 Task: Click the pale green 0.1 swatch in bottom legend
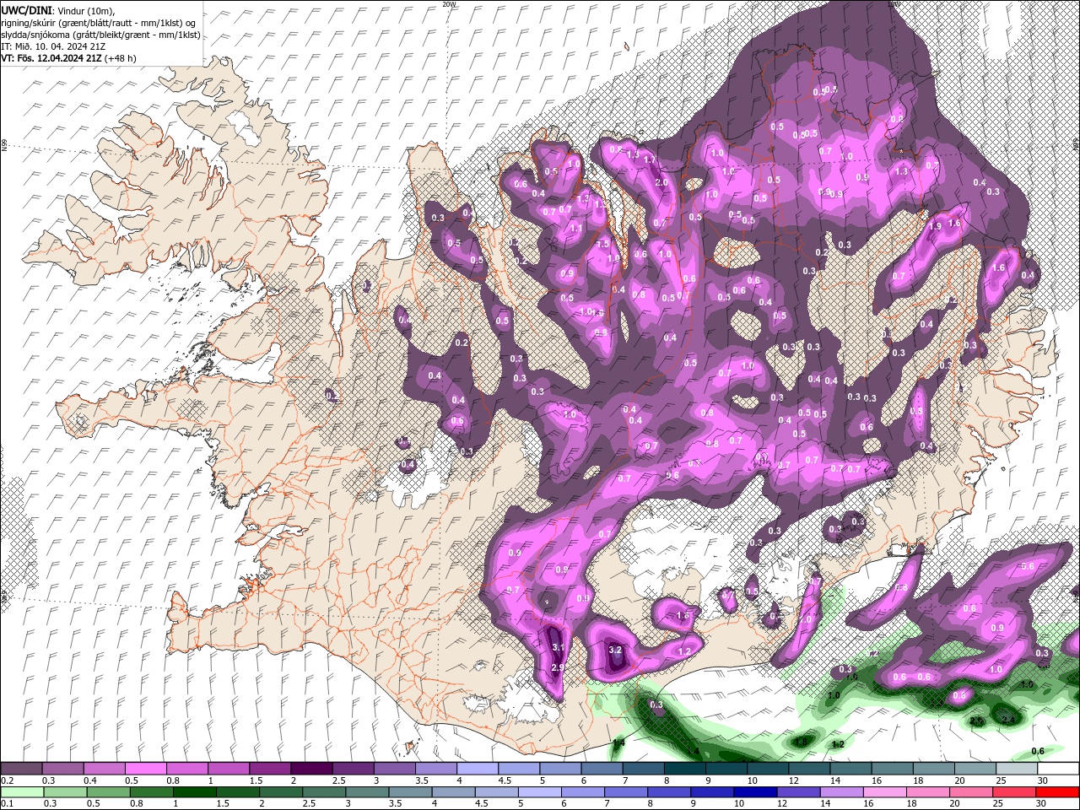click(x=21, y=792)
